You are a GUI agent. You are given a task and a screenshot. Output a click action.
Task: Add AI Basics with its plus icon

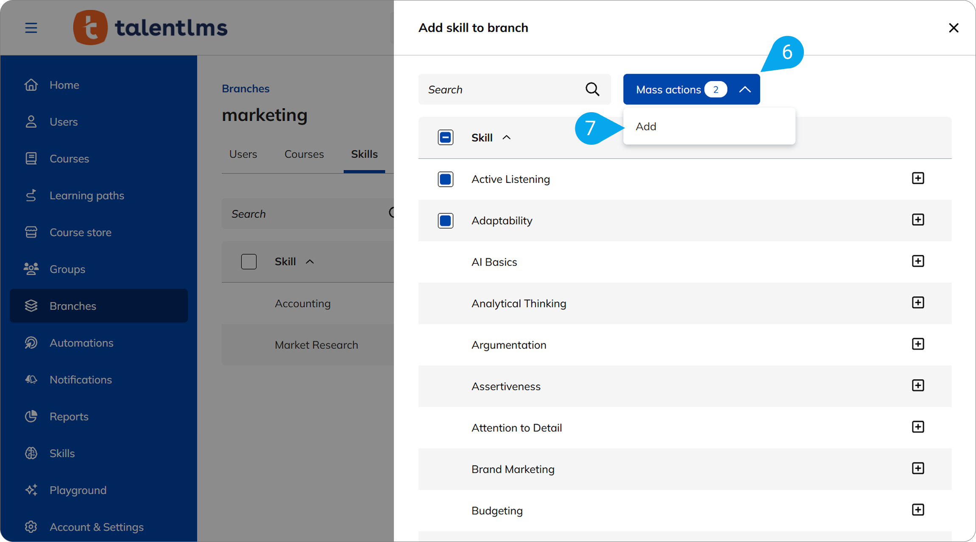point(918,261)
